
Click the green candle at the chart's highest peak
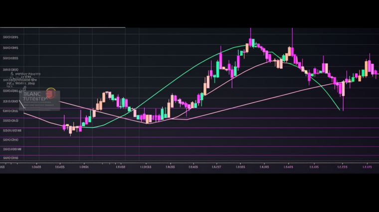tap(253, 42)
